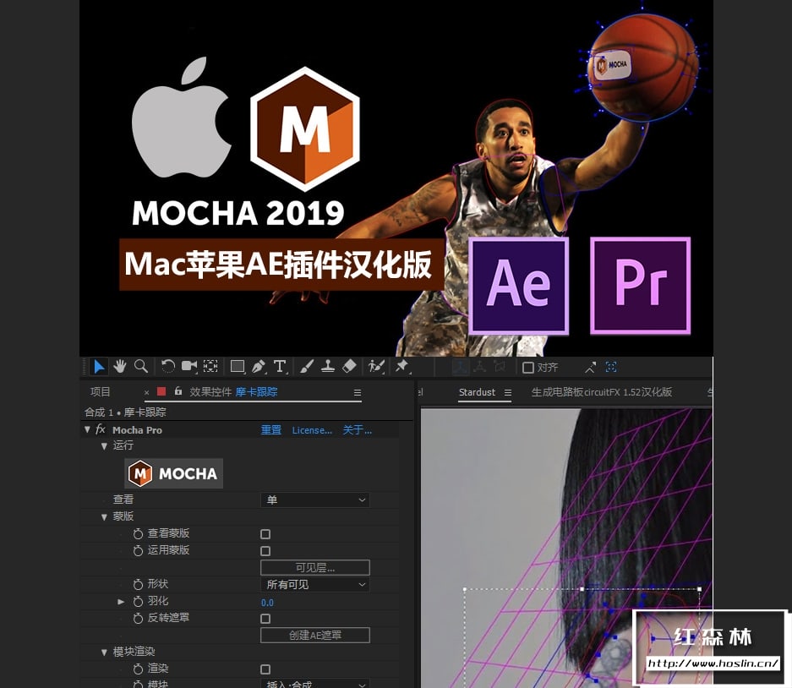Click the world axis mode icon
This screenshot has height=688, width=792.
(479, 367)
